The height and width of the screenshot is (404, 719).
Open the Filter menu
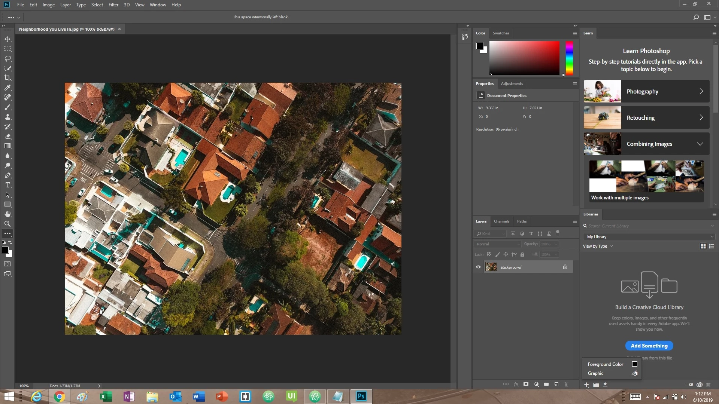[x=113, y=5]
